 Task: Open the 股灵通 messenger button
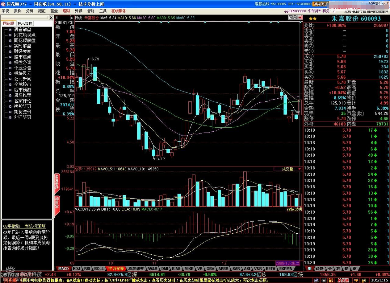click(343, 280)
